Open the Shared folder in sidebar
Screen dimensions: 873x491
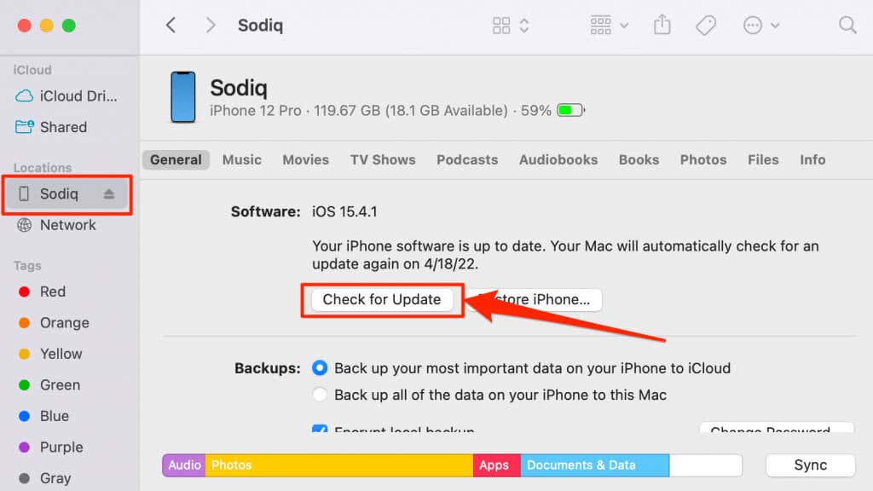[x=50, y=127]
